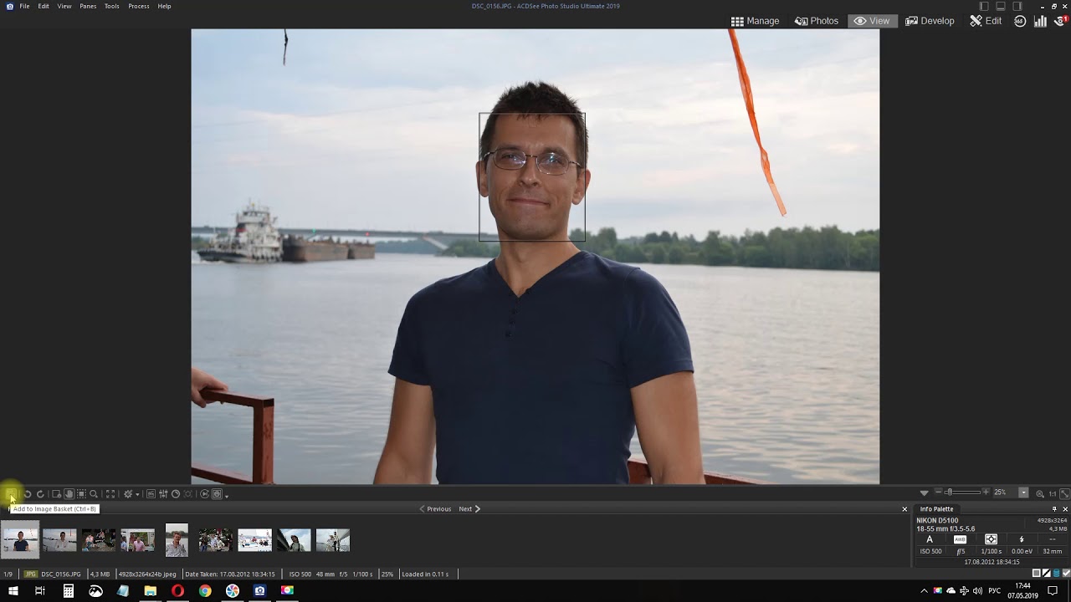Click the grey square status bar icon
Viewport: 1071px width, 602px height.
[1037, 573]
